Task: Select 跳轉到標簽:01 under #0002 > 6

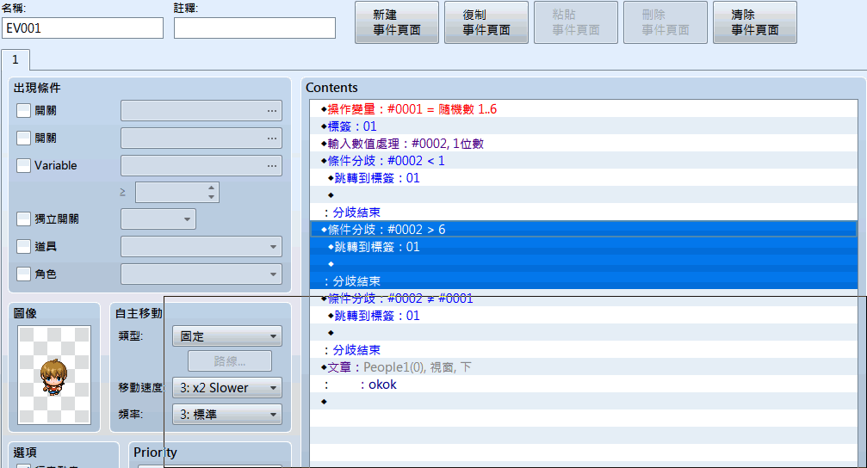Action: pyautogui.click(x=584, y=246)
